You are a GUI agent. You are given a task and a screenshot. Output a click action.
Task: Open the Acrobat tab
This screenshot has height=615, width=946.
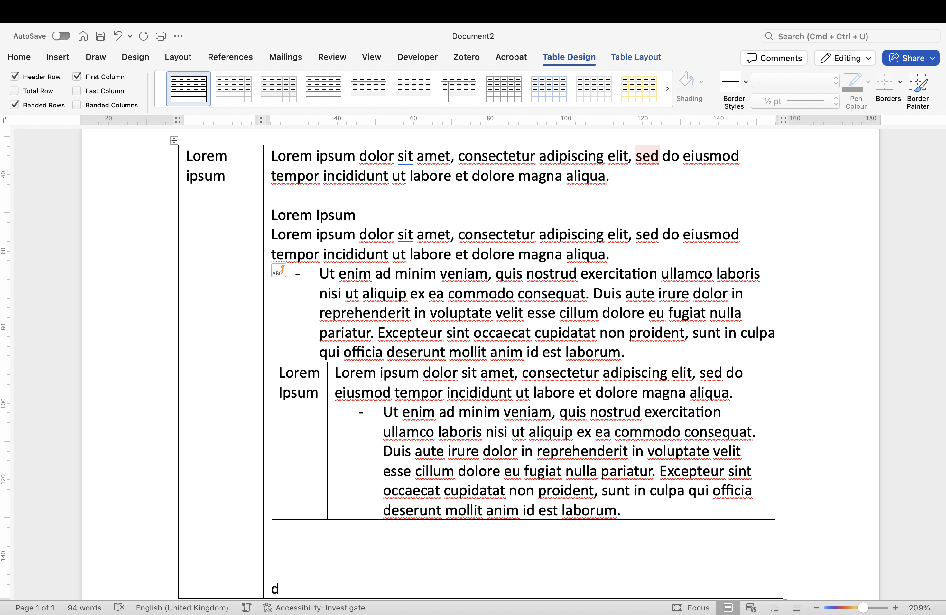(x=511, y=57)
